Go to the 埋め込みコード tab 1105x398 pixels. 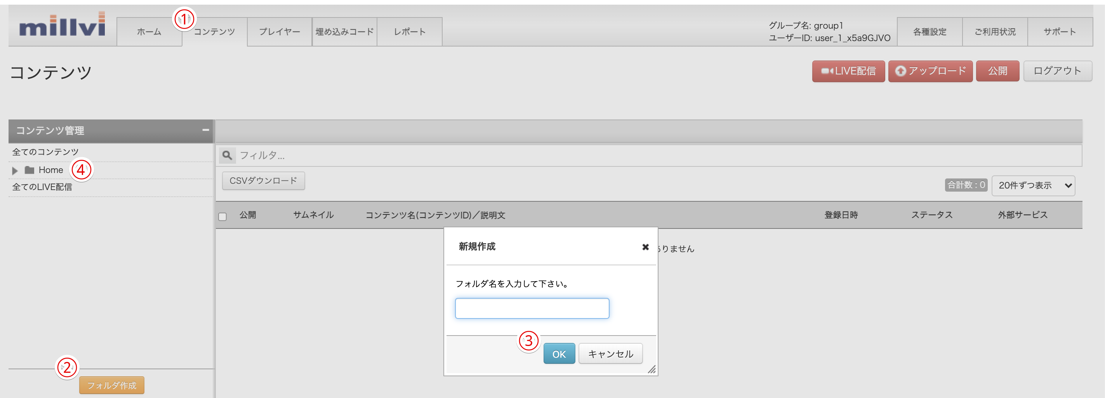click(x=344, y=32)
